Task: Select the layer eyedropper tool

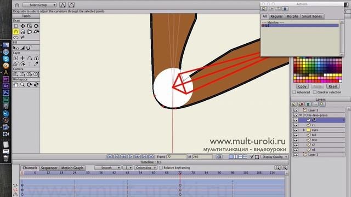Action: [36, 63]
